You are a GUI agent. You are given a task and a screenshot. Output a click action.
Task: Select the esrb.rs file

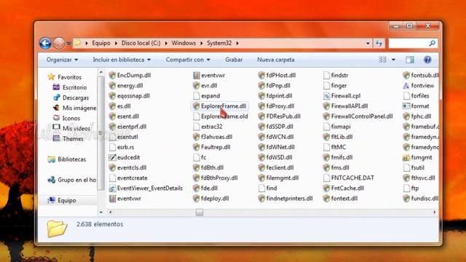122,147
